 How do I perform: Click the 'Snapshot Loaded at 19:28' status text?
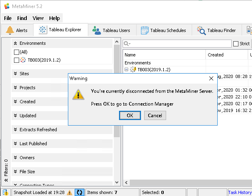[x=39, y=192]
